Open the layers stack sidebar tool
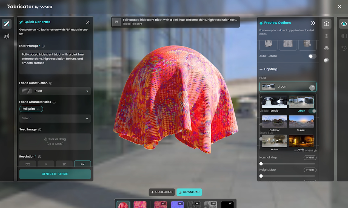The height and width of the screenshot is (208, 348). click(7, 36)
